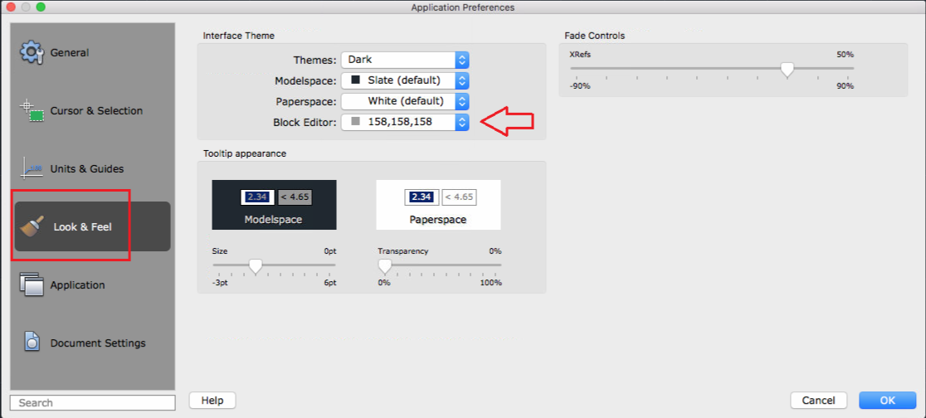Click the Slate color swatch in Modelspace
Viewport: 926px width, 418px height.
tap(355, 80)
